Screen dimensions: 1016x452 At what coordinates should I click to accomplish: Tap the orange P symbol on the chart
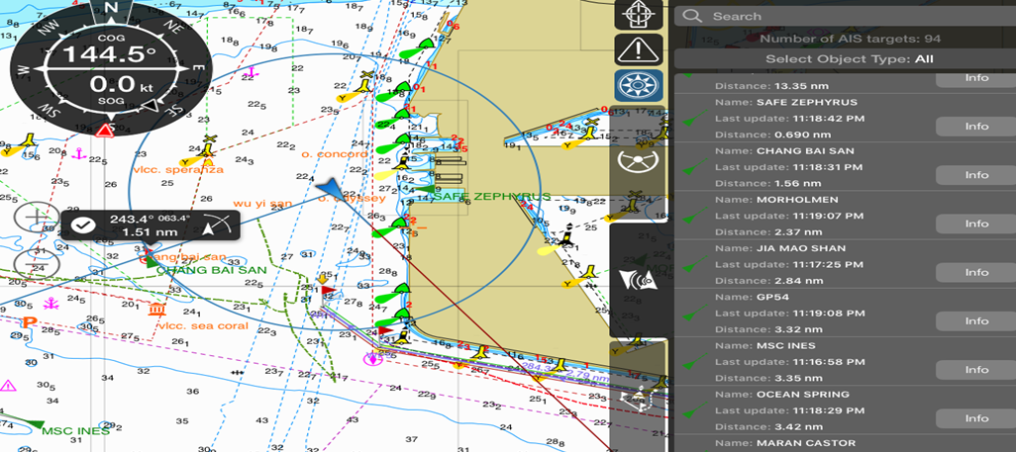(x=29, y=321)
